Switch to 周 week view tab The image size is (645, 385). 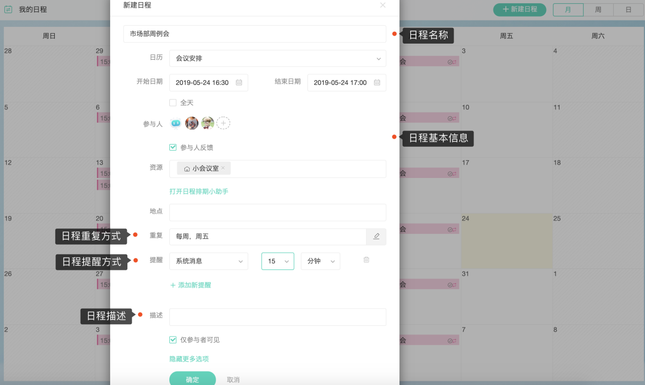(598, 10)
